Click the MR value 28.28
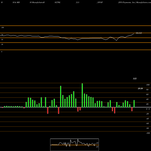This screenshot has height=151, width=151. tap(140, 88)
